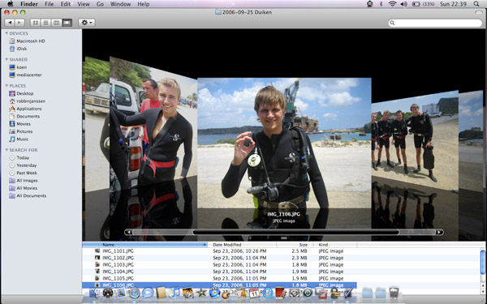Click Cover Flow scroll left arrow
Viewport: 487px width, 304px height.
tap(128, 232)
